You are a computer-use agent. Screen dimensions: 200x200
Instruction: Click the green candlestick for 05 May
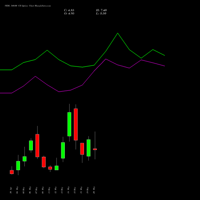[x=24, y=159]
